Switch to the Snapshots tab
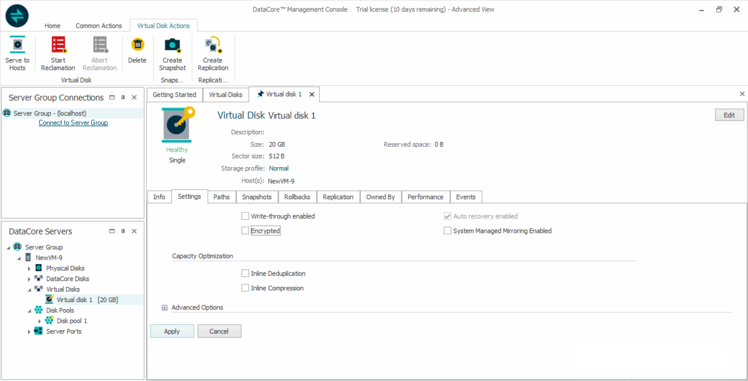 point(256,197)
